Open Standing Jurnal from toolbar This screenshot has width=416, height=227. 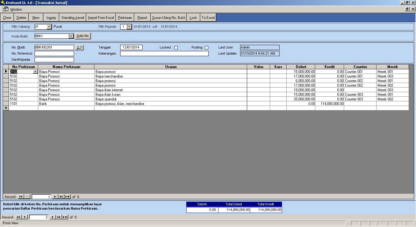point(73,18)
